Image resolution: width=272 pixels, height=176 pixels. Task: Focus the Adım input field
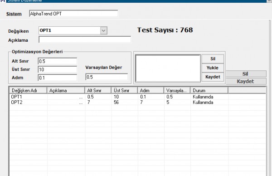pos(57,78)
